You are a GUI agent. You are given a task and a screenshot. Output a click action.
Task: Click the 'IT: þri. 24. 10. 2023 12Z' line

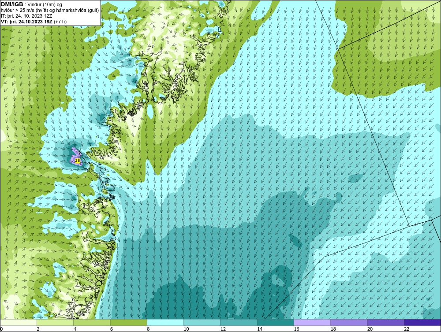[26, 16]
